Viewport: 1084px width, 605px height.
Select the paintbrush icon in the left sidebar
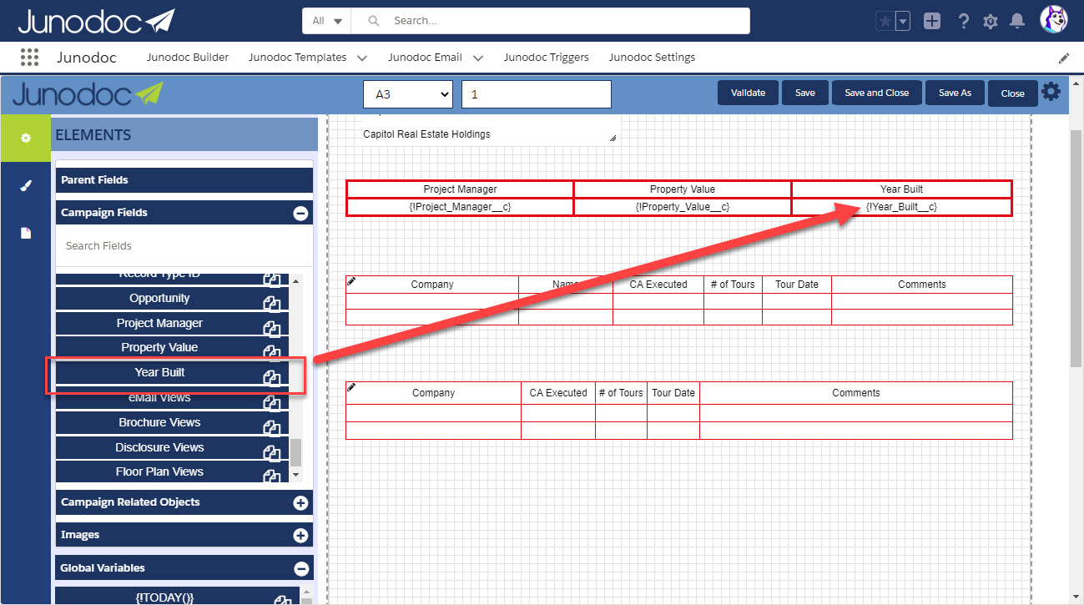26,185
